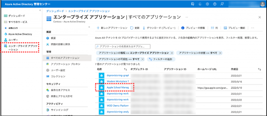Click the オブジェクト ID column header
The image size is (267, 116).
tap(139, 69)
